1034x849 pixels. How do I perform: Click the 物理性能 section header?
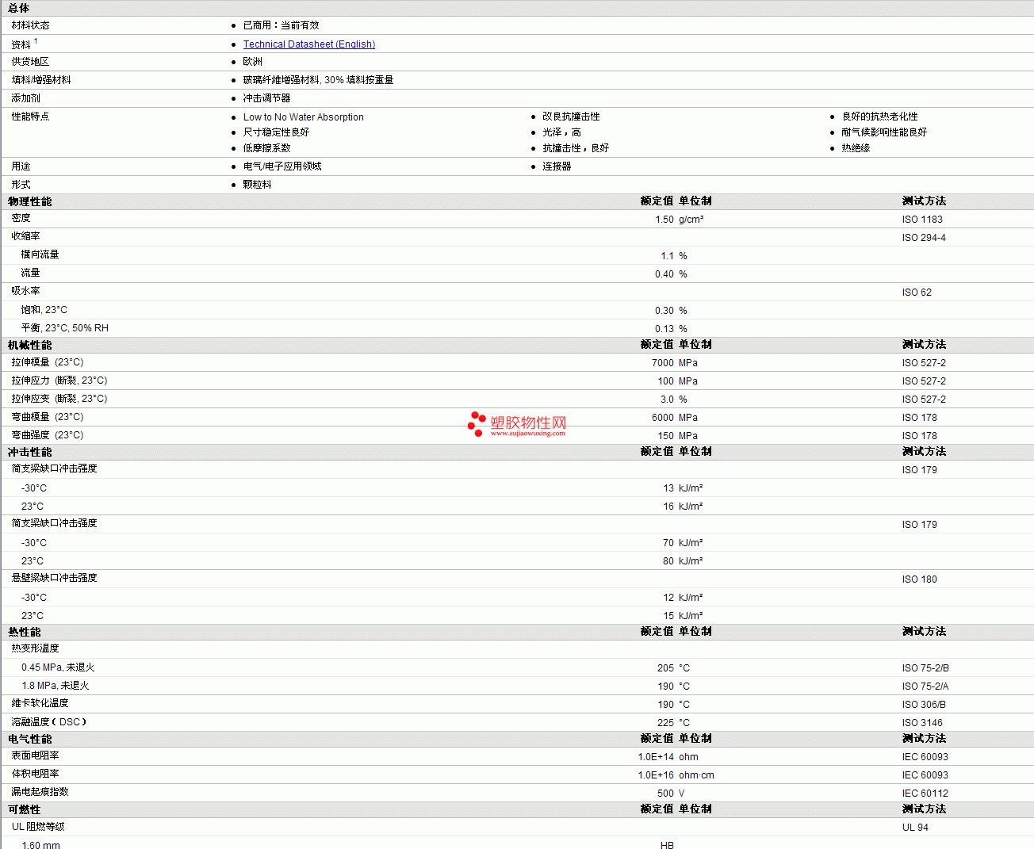point(30,201)
